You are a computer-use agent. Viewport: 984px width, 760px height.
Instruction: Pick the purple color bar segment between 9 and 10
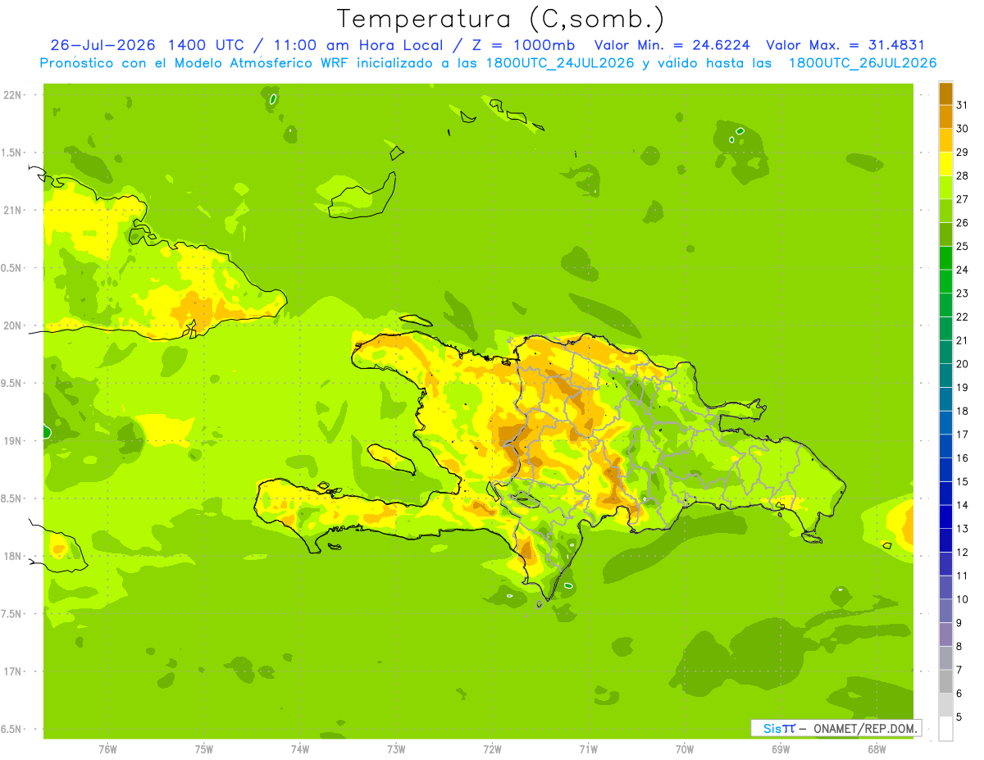tap(945, 612)
